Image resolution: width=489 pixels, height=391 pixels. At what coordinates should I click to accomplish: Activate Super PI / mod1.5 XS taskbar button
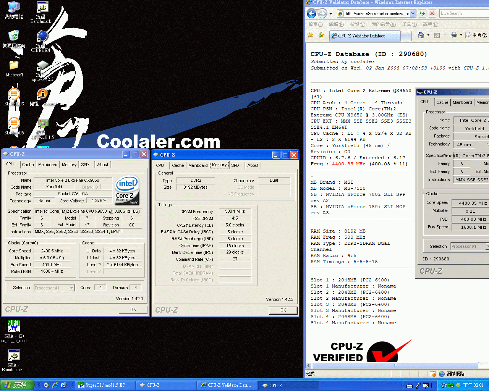105,385
